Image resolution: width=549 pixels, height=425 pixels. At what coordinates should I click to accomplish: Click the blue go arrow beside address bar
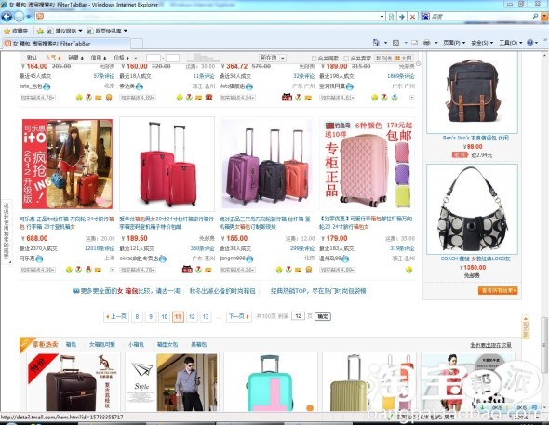(x=402, y=17)
